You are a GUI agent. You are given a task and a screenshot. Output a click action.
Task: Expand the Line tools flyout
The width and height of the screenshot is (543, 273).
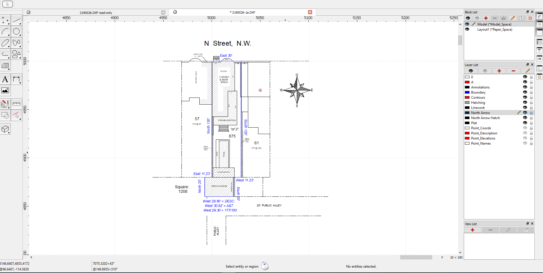(x=16, y=20)
